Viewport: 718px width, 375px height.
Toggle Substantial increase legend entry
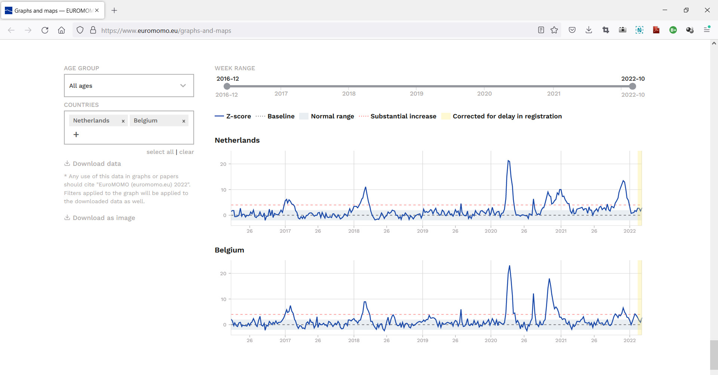(398, 117)
